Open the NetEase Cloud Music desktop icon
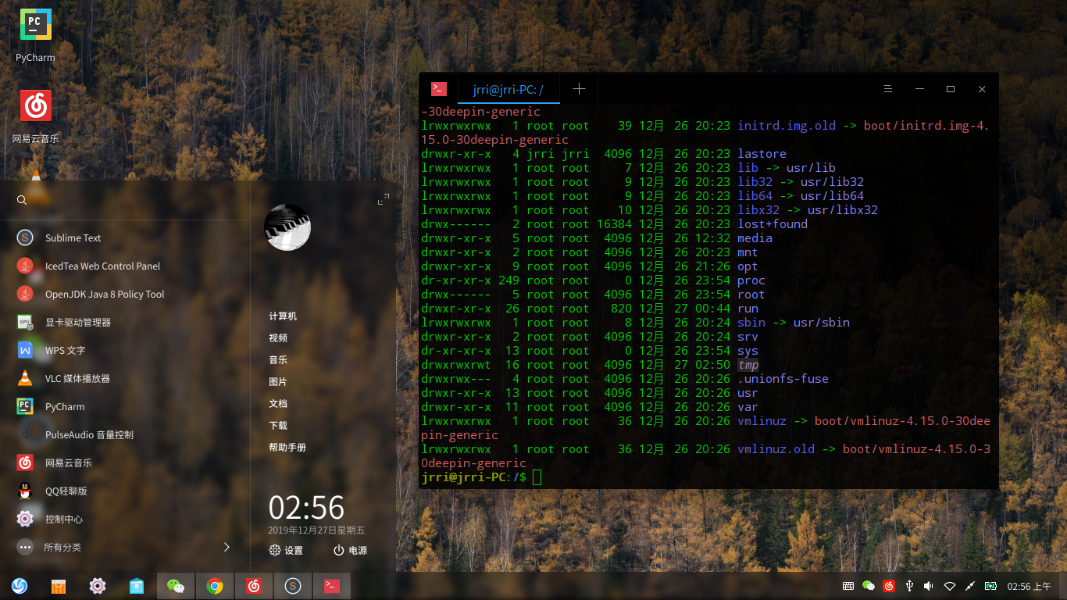The image size is (1067, 600). (x=36, y=105)
